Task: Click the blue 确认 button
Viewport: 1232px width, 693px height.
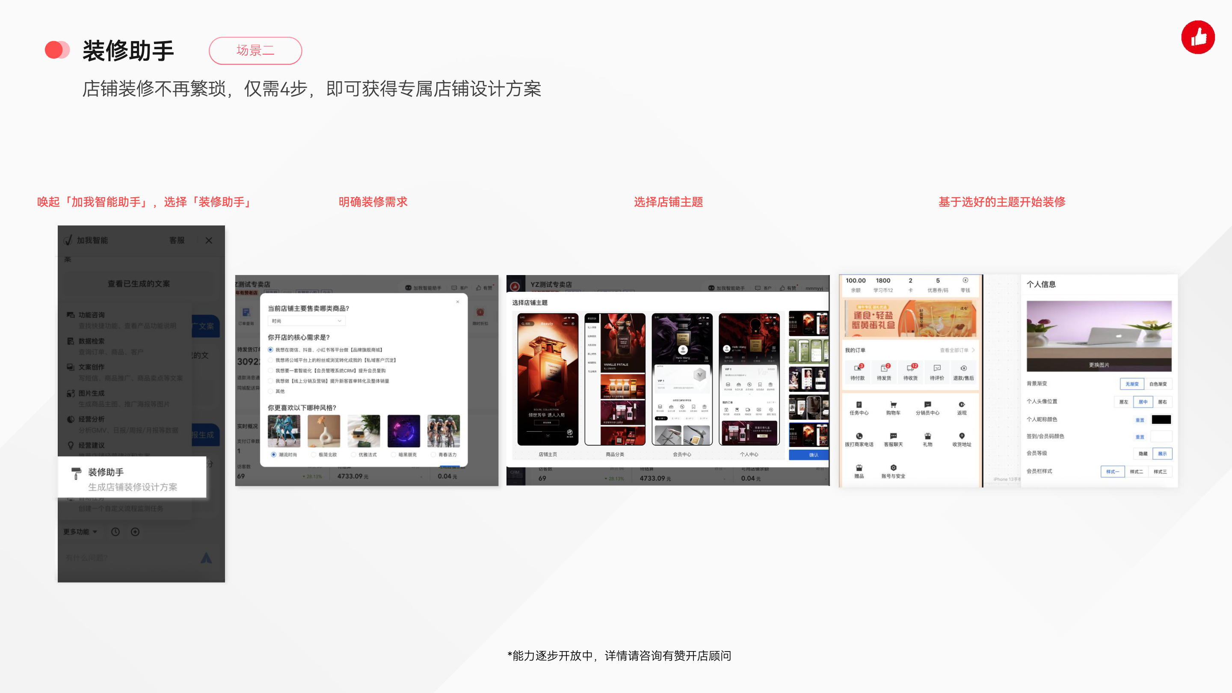Action: 813,455
